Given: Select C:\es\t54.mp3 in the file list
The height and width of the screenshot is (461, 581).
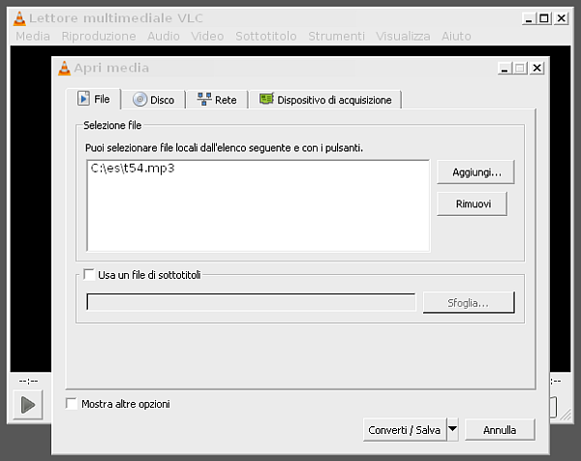Looking at the screenshot, I should pyautogui.click(x=132, y=168).
